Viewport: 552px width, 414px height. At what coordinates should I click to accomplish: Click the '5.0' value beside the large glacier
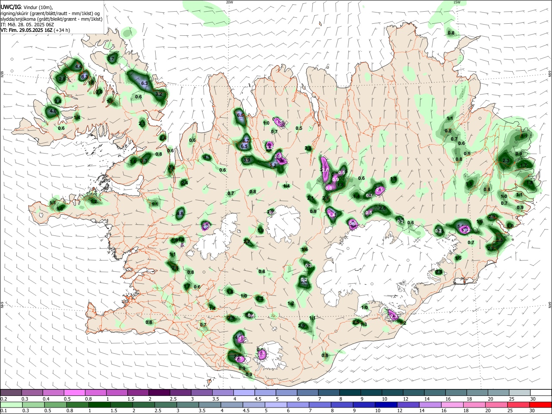click(353, 223)
